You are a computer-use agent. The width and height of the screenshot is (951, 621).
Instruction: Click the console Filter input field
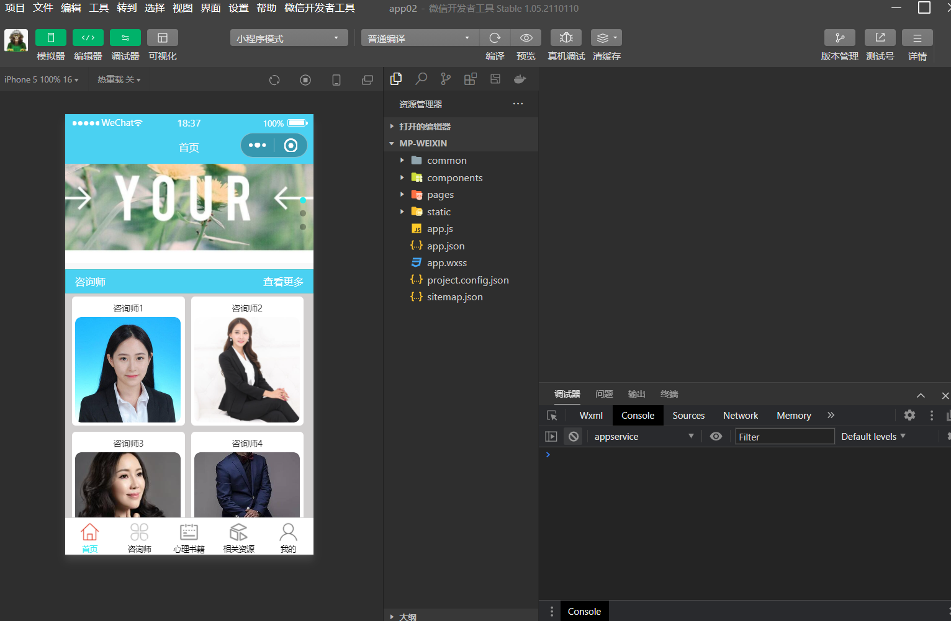click(784, 437)
